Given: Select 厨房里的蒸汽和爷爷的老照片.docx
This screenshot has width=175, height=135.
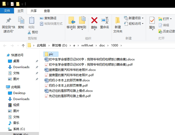Looking at the screenshot, I should pyautogui.click(x=70, y=70).
